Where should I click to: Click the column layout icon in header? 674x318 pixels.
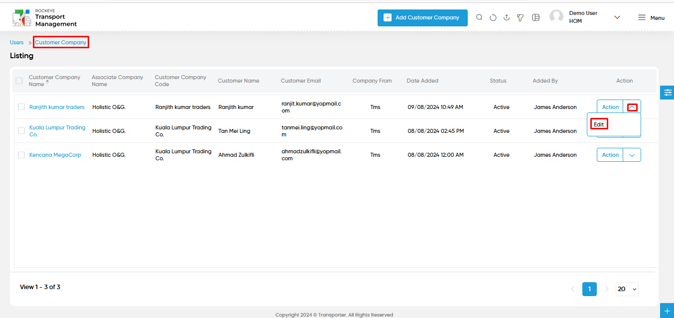tap(536, 17)
